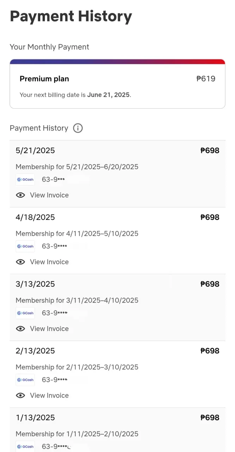The image size is (235, 452).
Task: Open View Invoice for the 5/21/2025 payment
Action: (49, 195)
